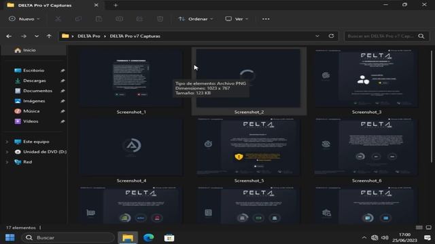Click the 17 elementos status text
The width and height of the screenshot is (435, 244).
[21, 228]
